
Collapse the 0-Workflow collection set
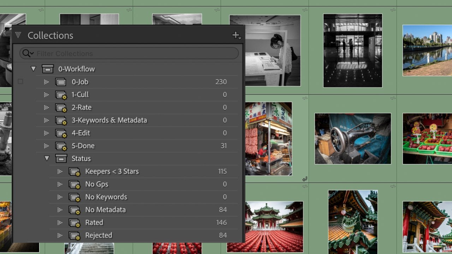pyautogui.click(x=34, y=69)
